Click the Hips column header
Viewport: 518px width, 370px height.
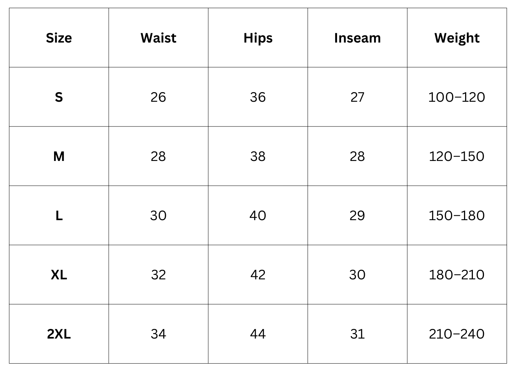(x=258, y=38)
